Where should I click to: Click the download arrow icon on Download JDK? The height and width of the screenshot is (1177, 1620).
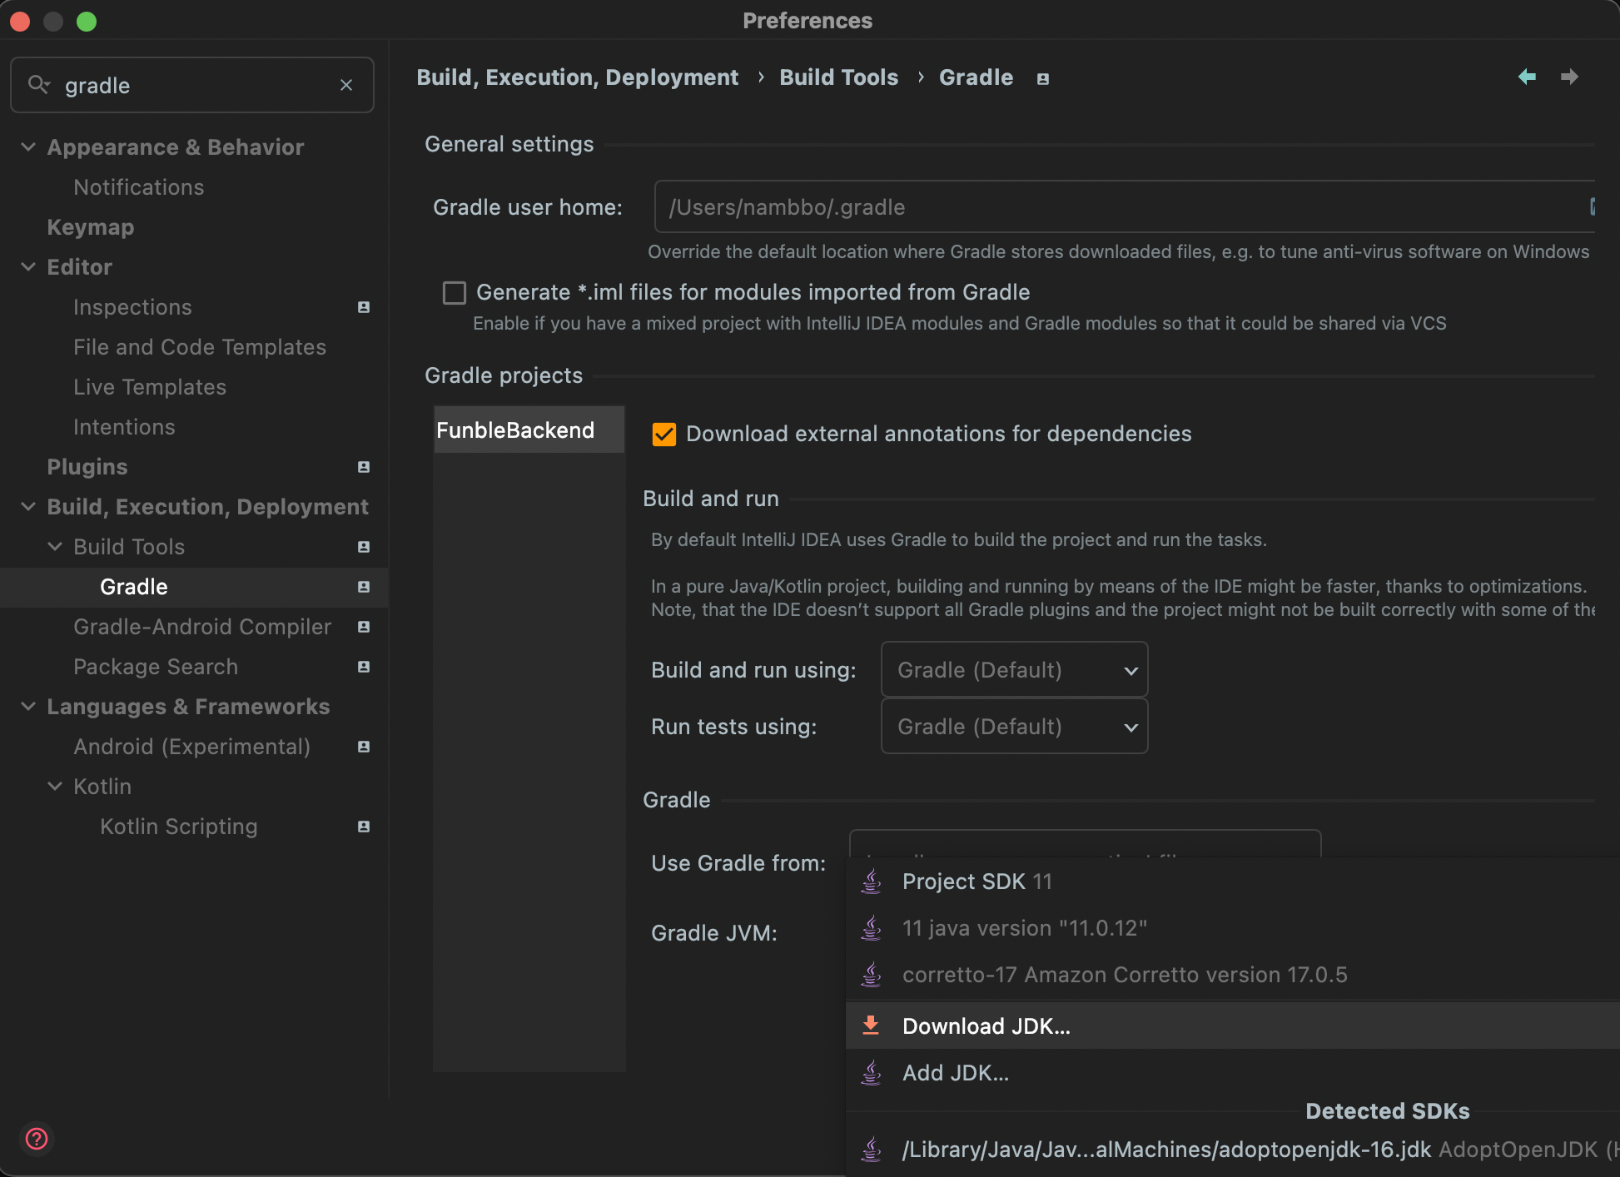click(x=872, y=1026)
